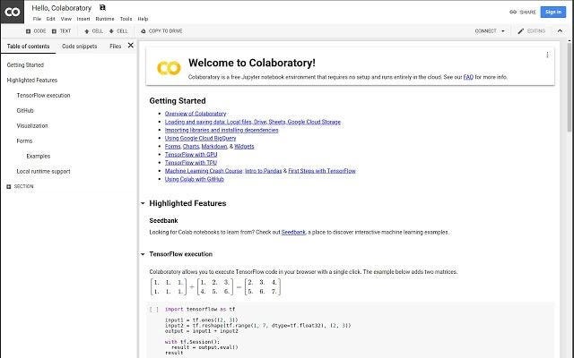The image size is (574, 358).
Task: Close the Table of contents sidebar
Action: 130,46
